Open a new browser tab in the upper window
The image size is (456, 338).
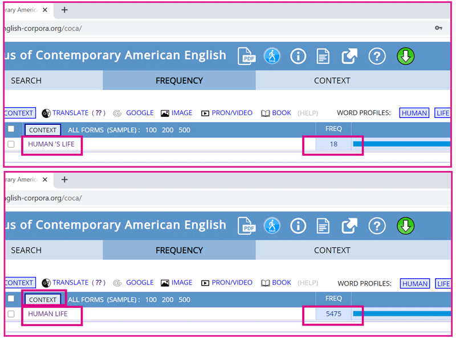tap(64, 10)
